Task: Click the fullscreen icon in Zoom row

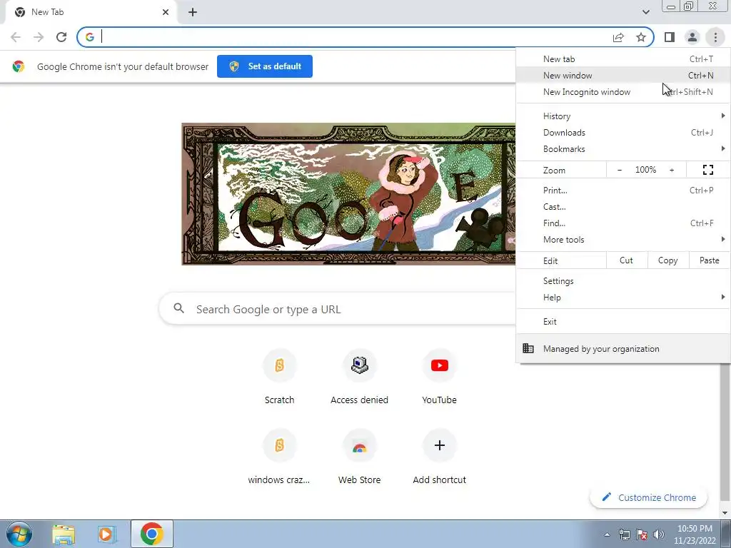Action: [707, 170]
